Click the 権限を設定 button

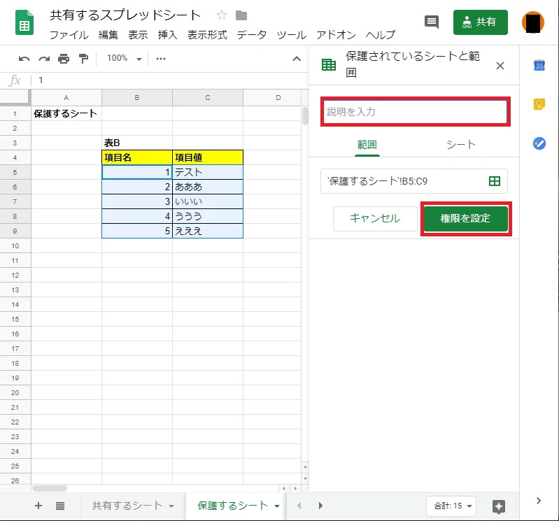(465, 218)
